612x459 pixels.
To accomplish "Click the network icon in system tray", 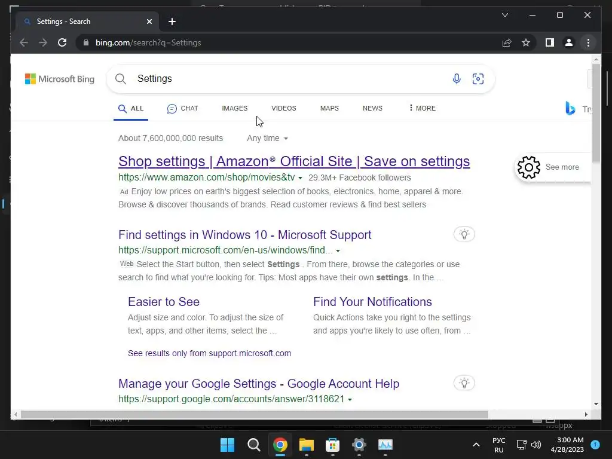I will [522, 445].
